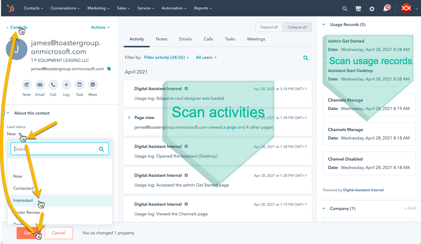Open the Automation navigation menu
This screenshot has height=244, width=421.
point(174,8)
